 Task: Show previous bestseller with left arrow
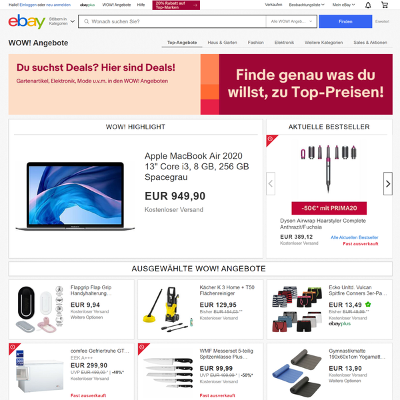[x=271, y=184]
